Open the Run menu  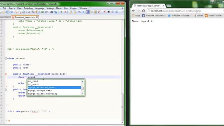coord(66,8)
